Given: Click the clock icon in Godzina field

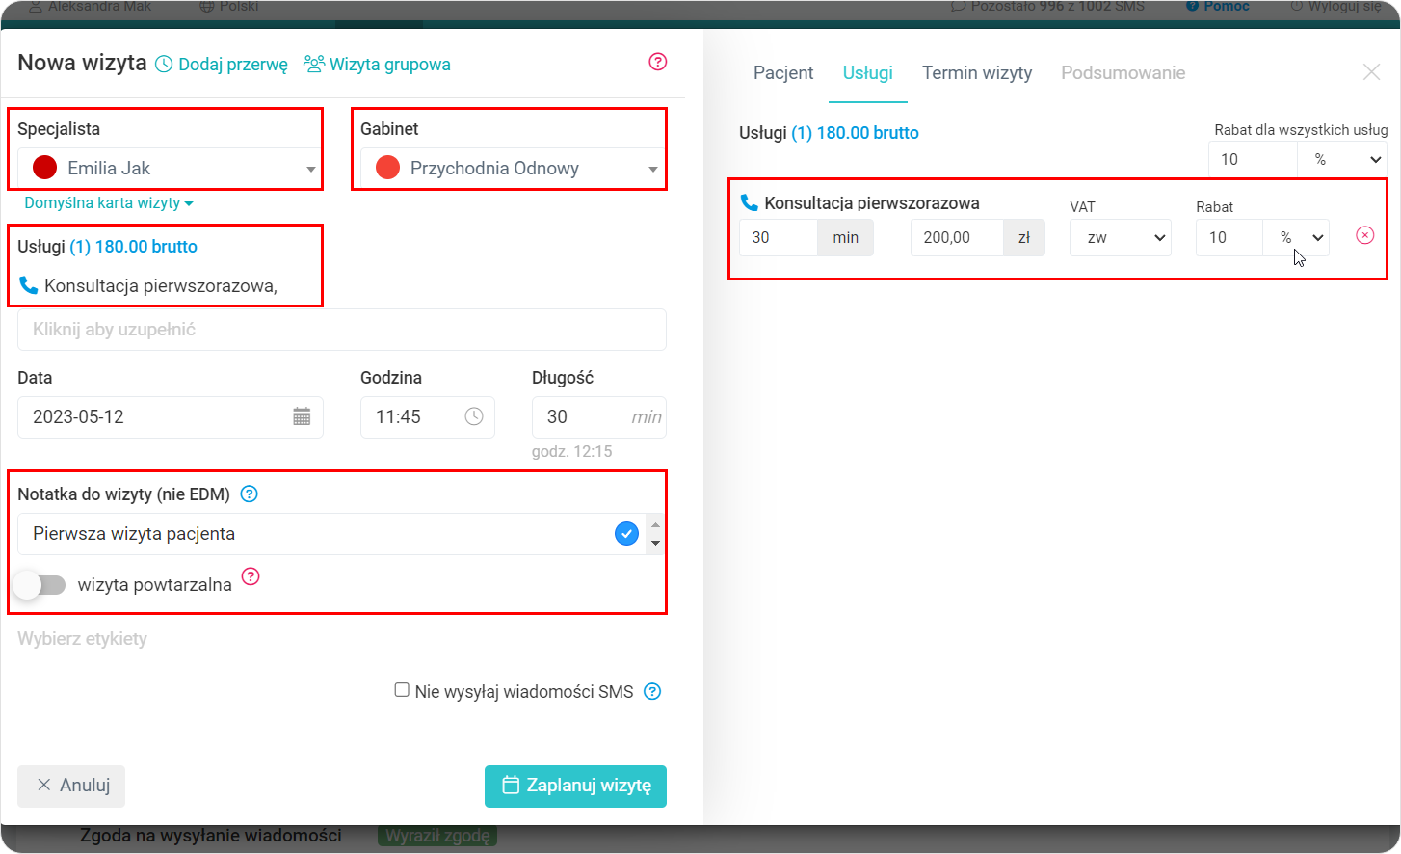Looking at the screenshot, I should point(474,416).
